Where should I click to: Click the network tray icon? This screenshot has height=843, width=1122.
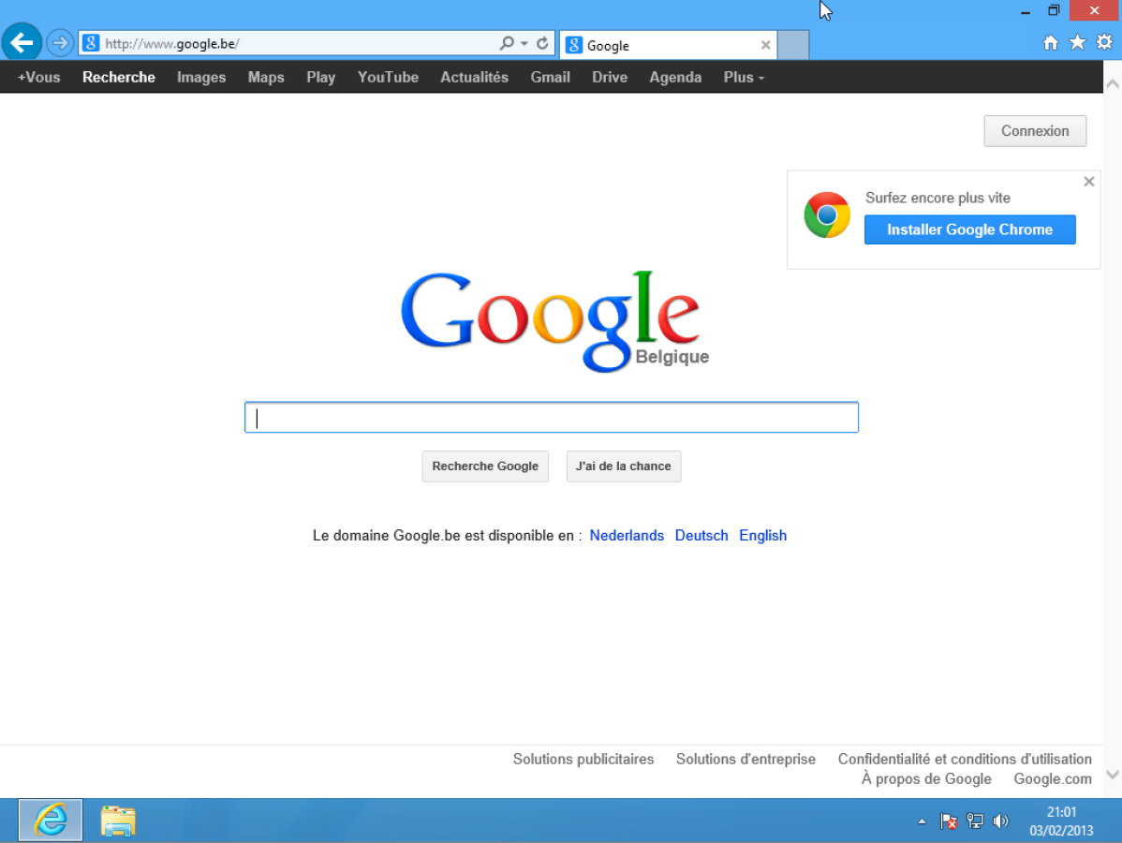(975, 821)
